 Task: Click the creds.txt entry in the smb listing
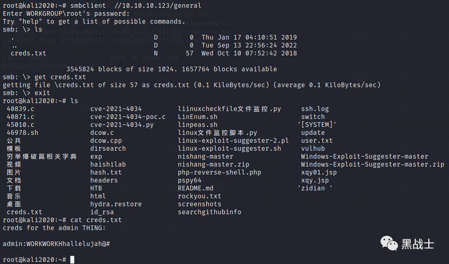(28, 53)
